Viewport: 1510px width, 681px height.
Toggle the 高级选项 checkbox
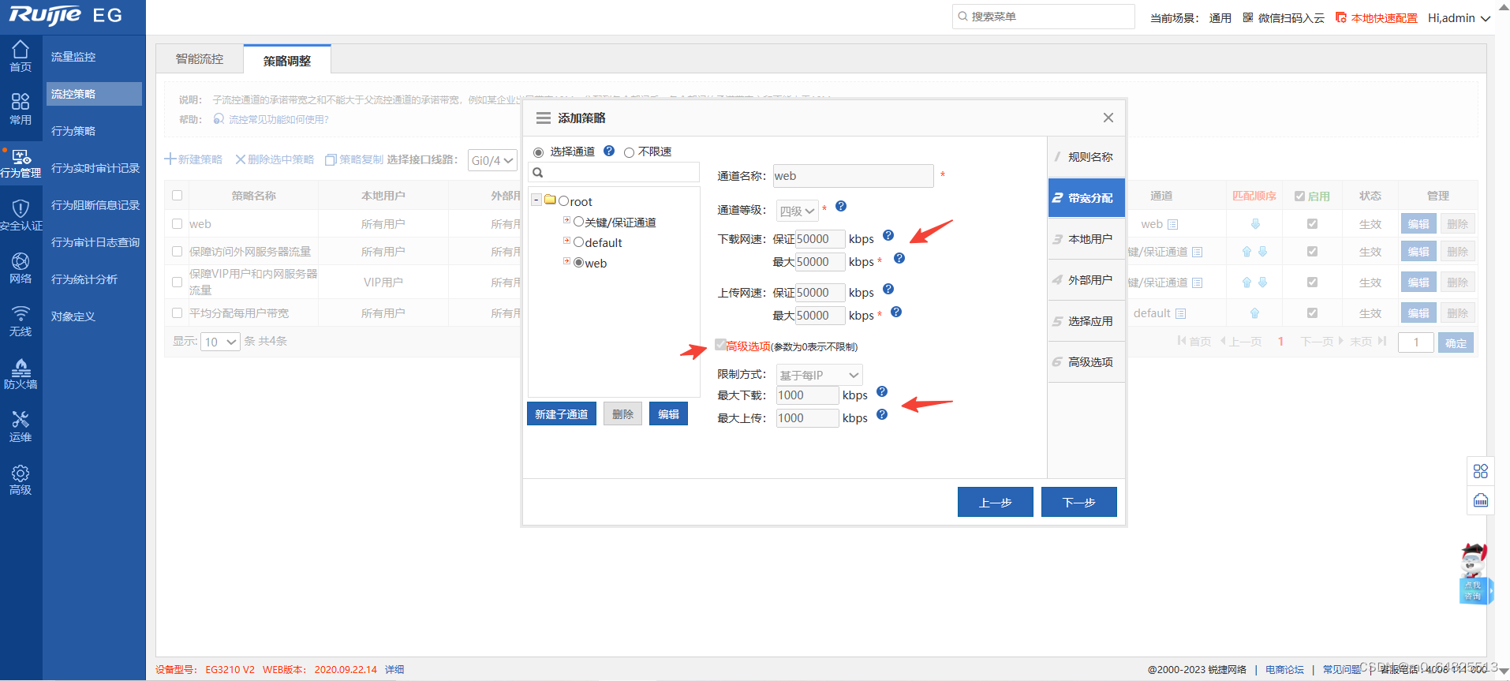pos(720,344)
